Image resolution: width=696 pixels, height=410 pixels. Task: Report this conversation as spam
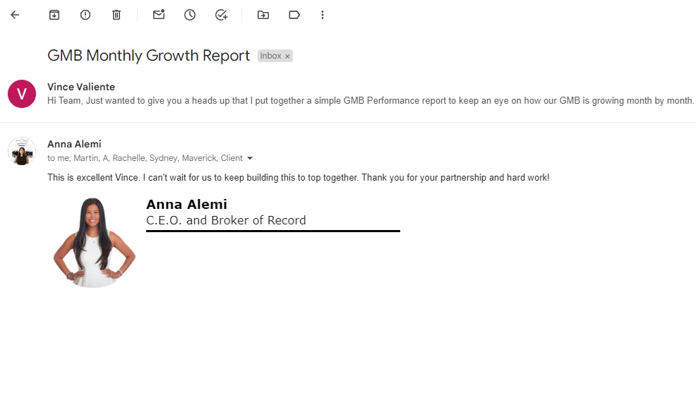pos(85,15)
